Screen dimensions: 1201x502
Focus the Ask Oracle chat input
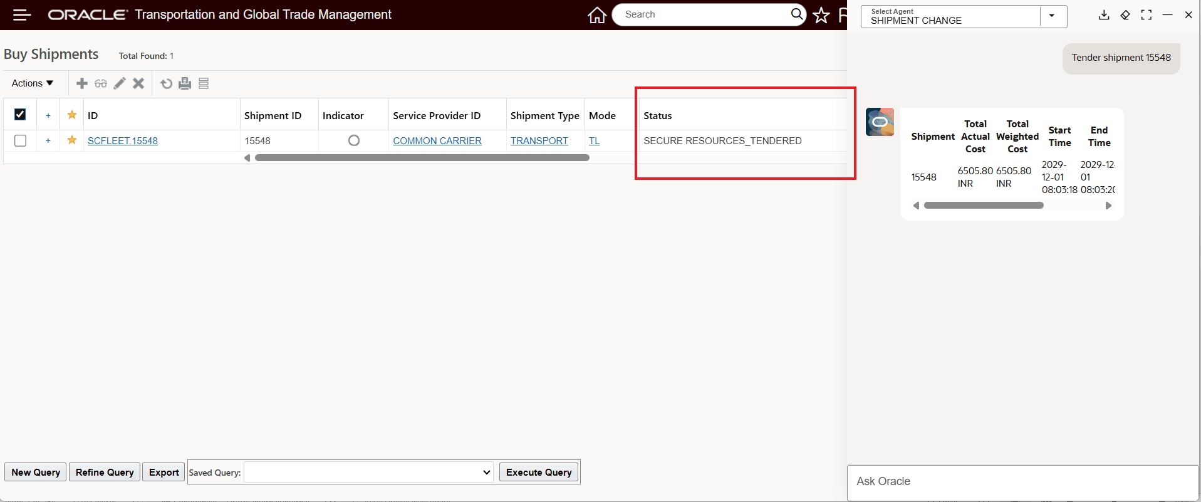(x=1022, y=481)
